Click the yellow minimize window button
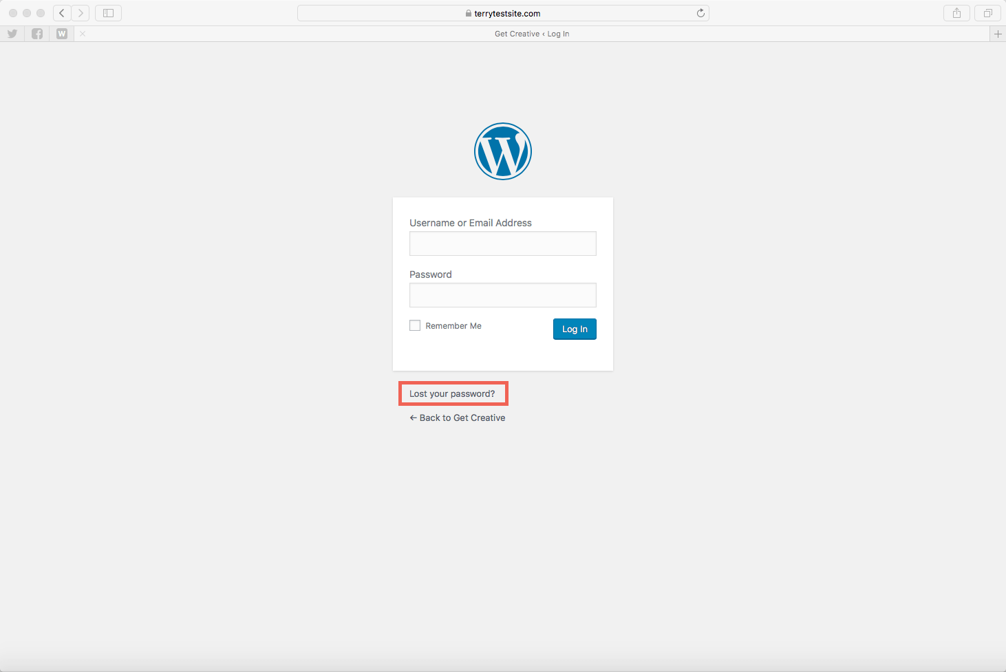Image resolution: width=1006 pixels, height=672 pixels. [27, 13]
